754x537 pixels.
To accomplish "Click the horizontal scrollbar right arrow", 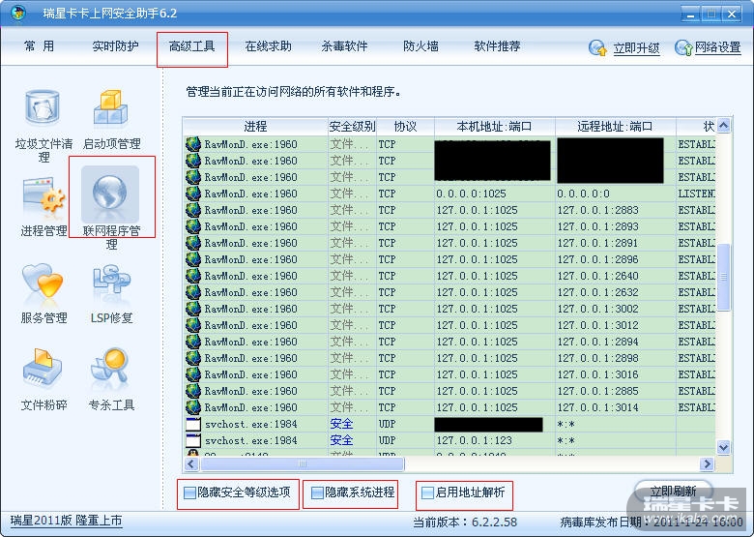I will point(707,463).
